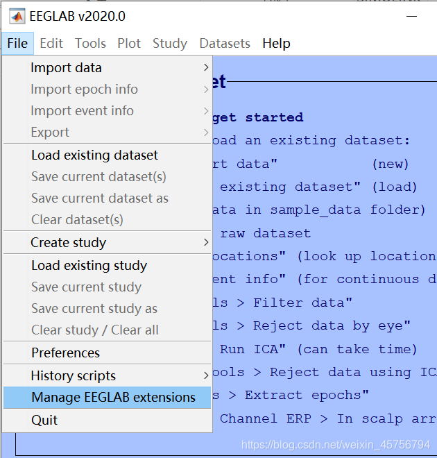The image size is (437, 458).
Task: Open Preferences from File menu
Action: pyautogui.click(x=107, y=353)
